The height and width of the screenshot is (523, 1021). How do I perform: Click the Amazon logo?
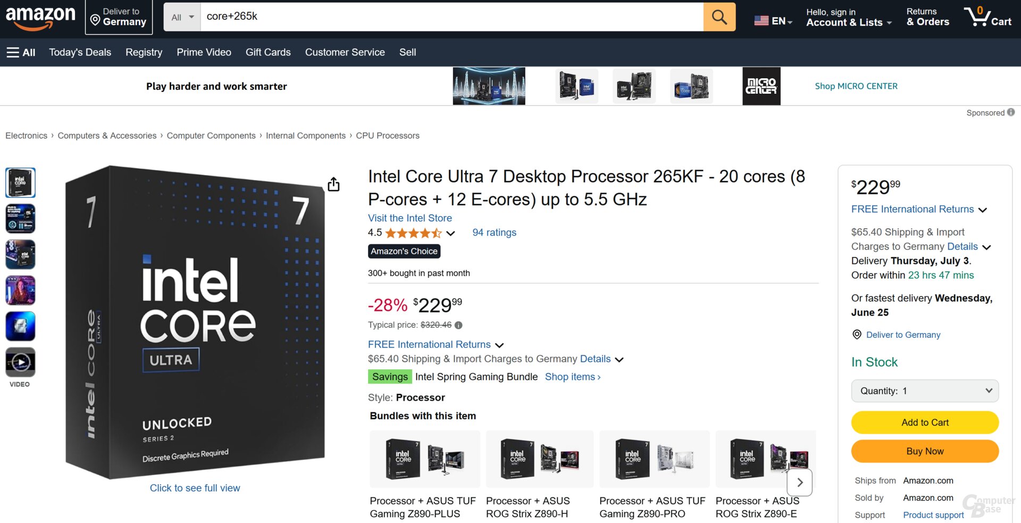(x=40, y=18)
